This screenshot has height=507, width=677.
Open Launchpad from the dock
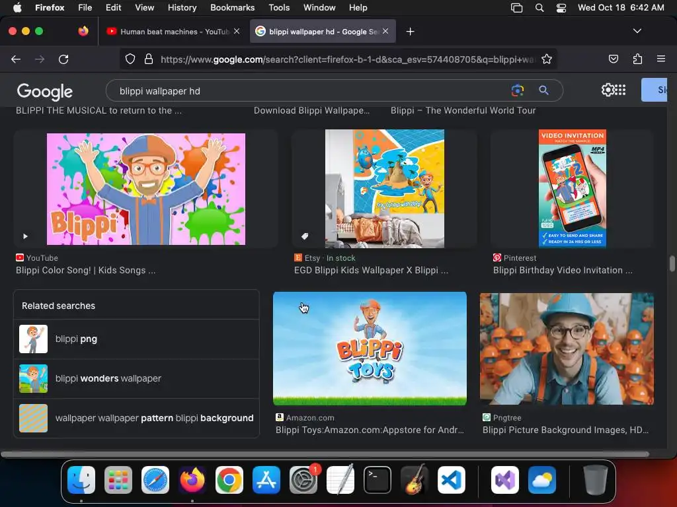[x=118, y=480]
